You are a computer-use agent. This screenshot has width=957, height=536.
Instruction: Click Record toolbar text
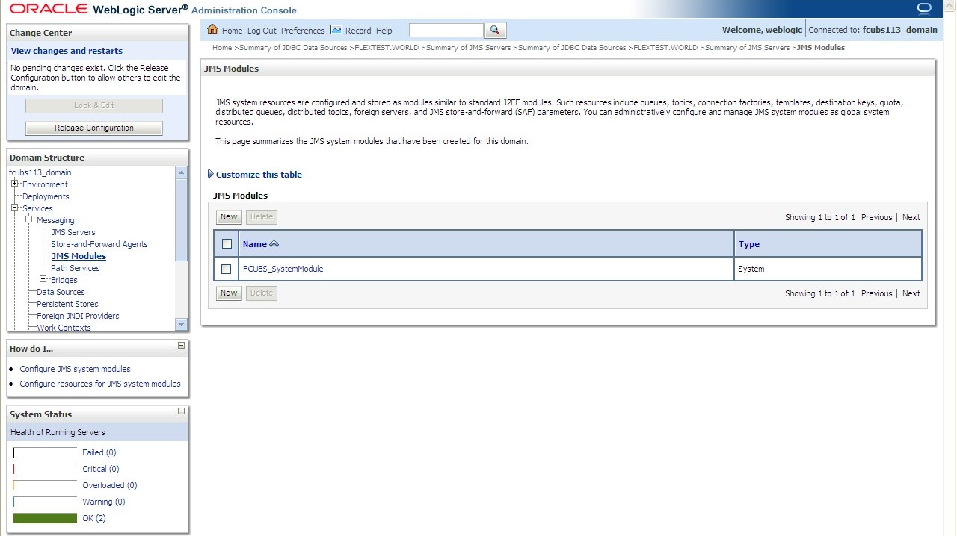coord(358,31)
